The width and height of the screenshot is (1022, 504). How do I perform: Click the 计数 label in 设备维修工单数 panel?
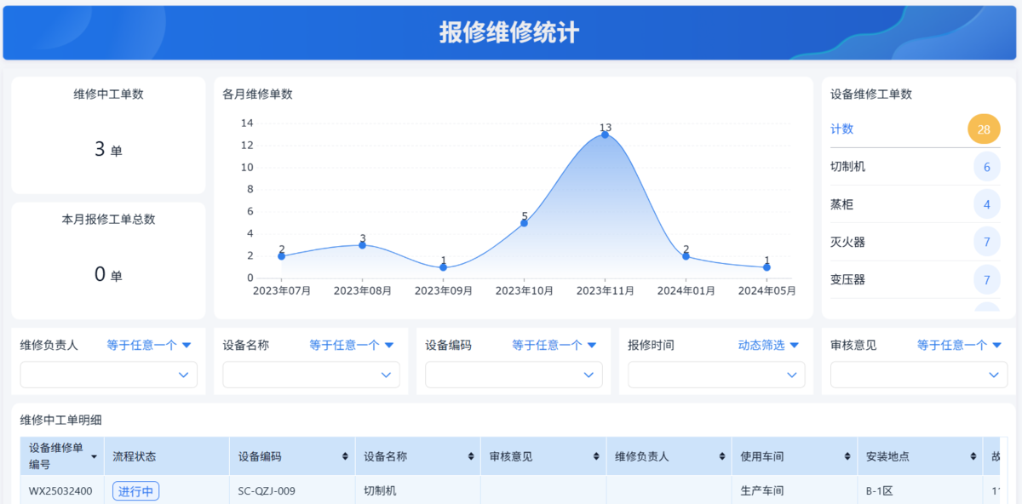tap(843, 129)
